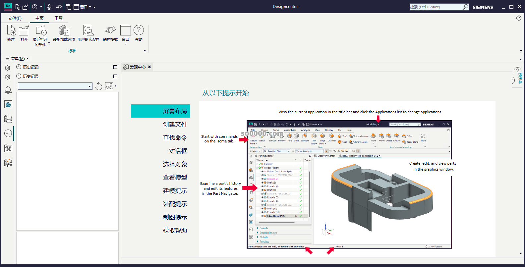Expand the 标准 group options arrow
The width and height of the screenshot is (525, 267).
click(x=145, y=51)
